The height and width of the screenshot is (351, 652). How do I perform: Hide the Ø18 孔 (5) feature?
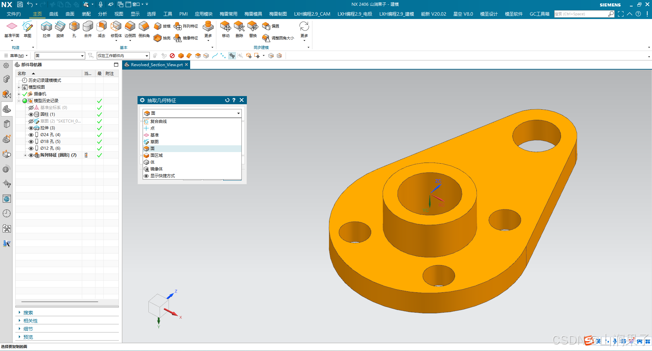tap(31, 142)
